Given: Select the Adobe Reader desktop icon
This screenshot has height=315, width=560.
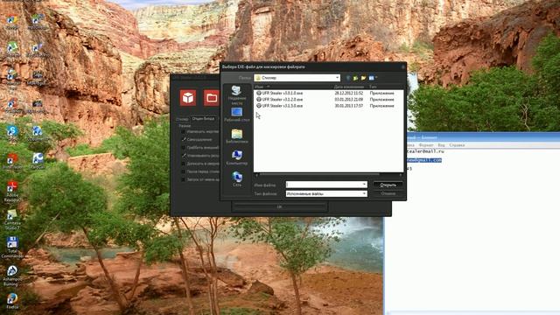Looking at the screenshot, I should pyautogui.click(x=11, y=192).
